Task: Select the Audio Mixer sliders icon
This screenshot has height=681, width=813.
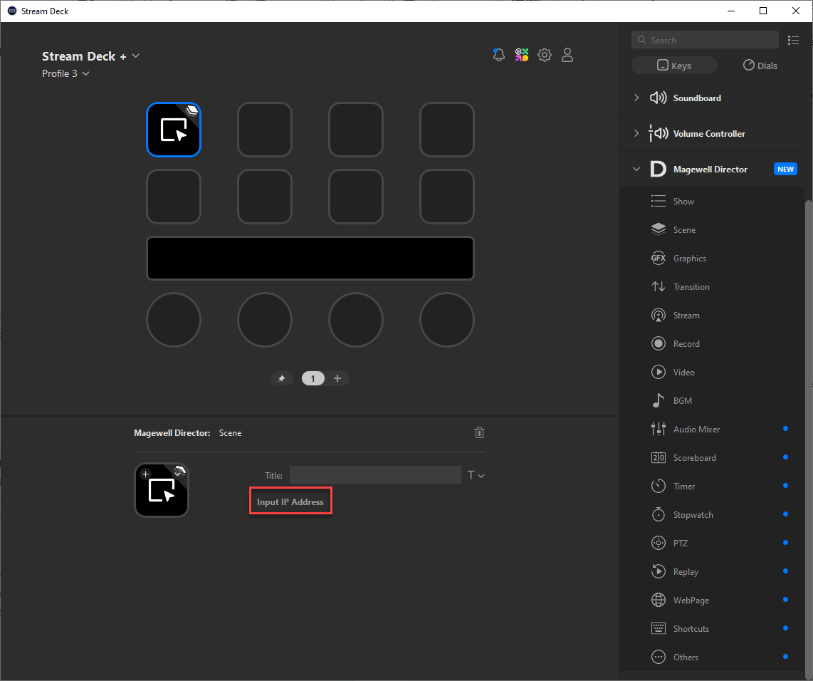Action: pyautogui.click(x=658, y=429)
